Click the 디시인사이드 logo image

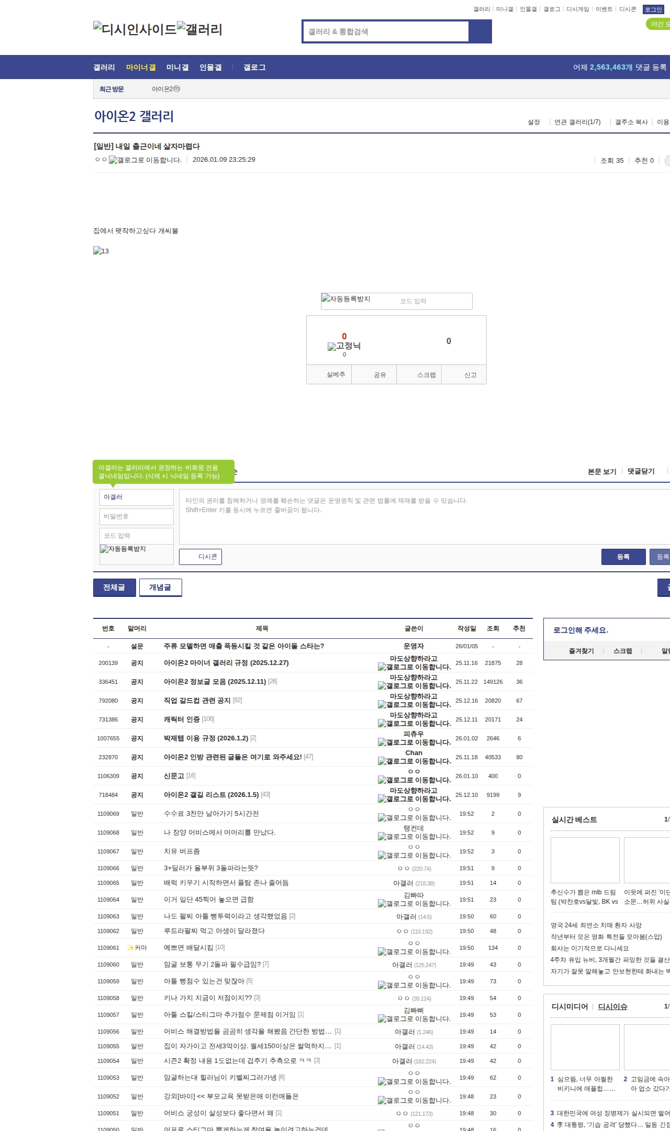pos(135,29)
